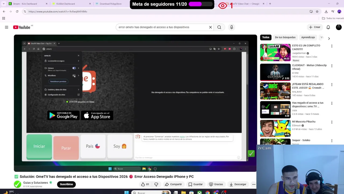Image resolution: width=344 pixels, height=194 pixels.
Task: Reload the current YouTube page
Action: pyautogui.click(x=17, y=12)
